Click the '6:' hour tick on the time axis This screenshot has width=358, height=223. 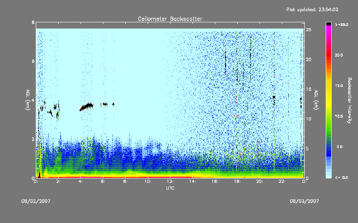point(103,182)
